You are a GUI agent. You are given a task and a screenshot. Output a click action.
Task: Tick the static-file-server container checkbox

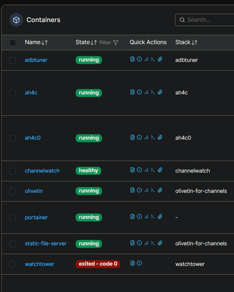pyautogui.click(x=13, y=244)
